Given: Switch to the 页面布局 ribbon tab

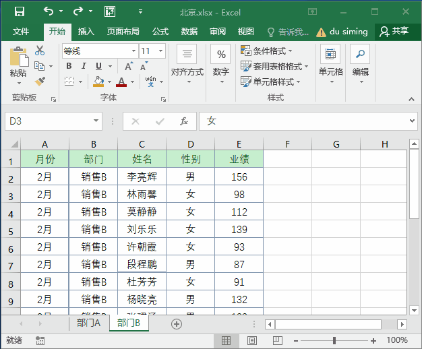Looking at the screenshot, I should tap(123, 32).
